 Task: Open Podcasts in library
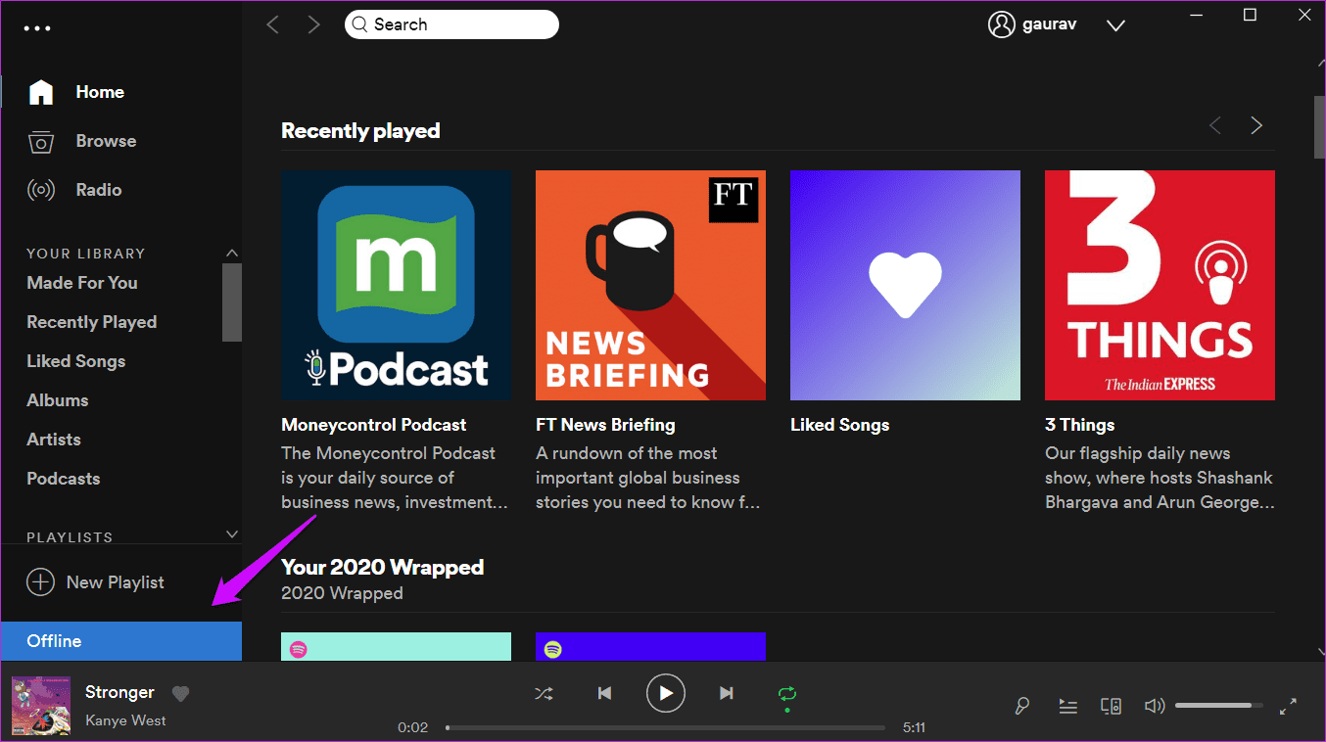point(64,479)
